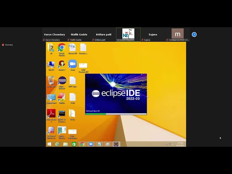Select Sujana participant tile

pos(153,34)
